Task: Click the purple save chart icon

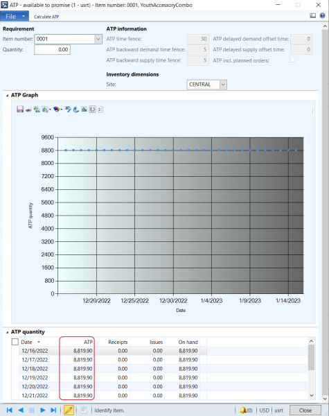Action: click(20, 109)
